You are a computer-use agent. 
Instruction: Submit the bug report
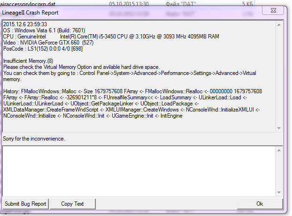point(25,204)
